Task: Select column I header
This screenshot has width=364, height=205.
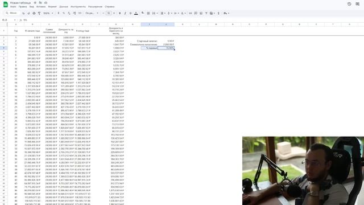Action: (x=149, y=24)
